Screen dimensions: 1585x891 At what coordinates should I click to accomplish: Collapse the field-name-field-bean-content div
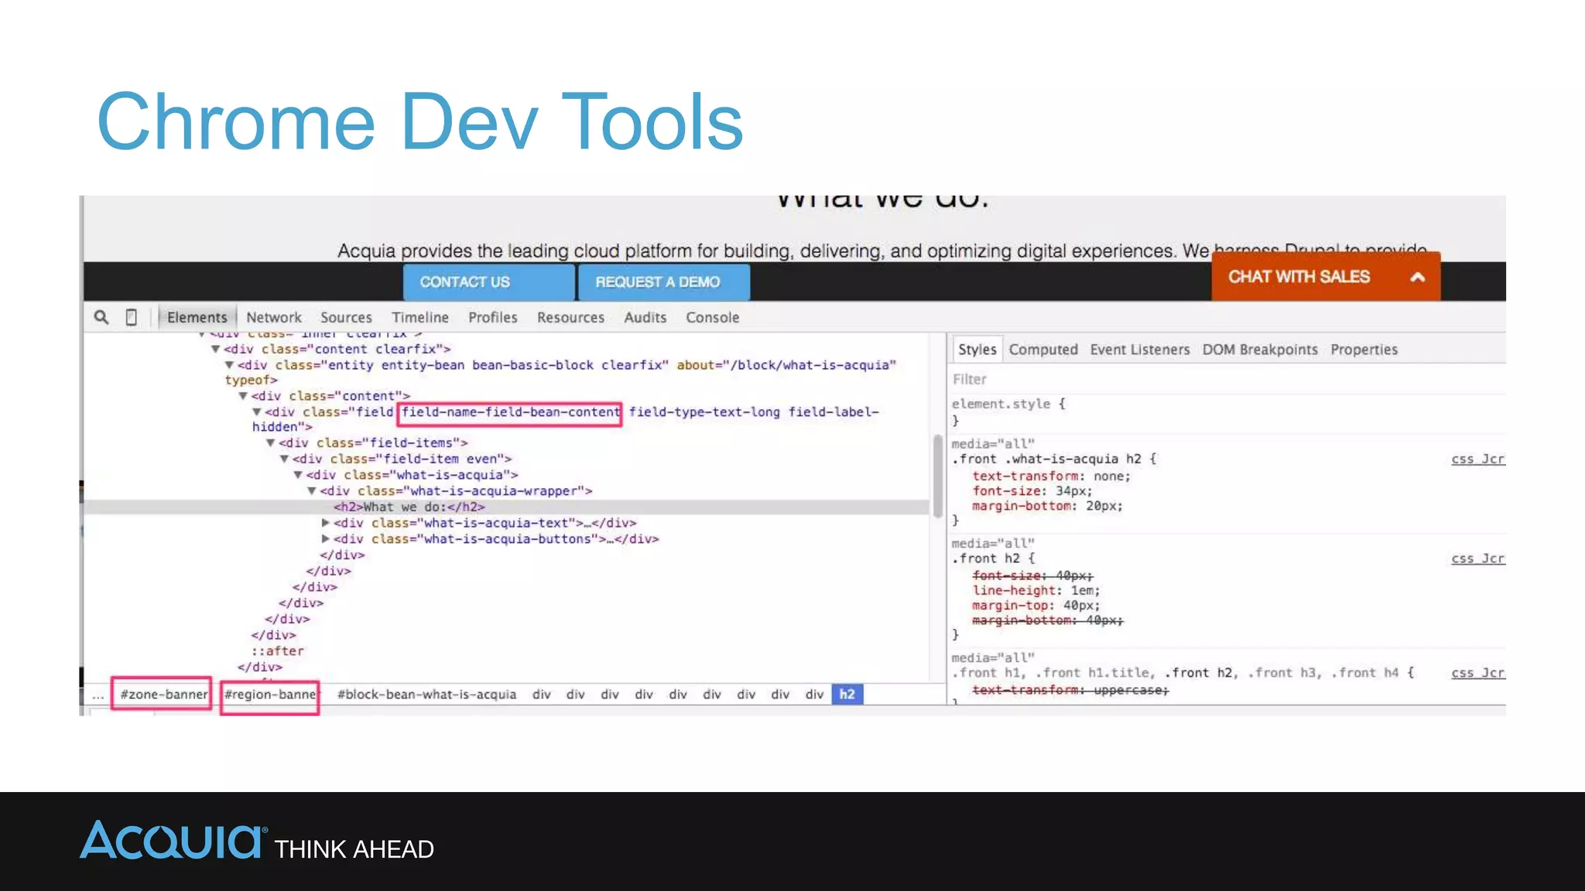(257, 412)
